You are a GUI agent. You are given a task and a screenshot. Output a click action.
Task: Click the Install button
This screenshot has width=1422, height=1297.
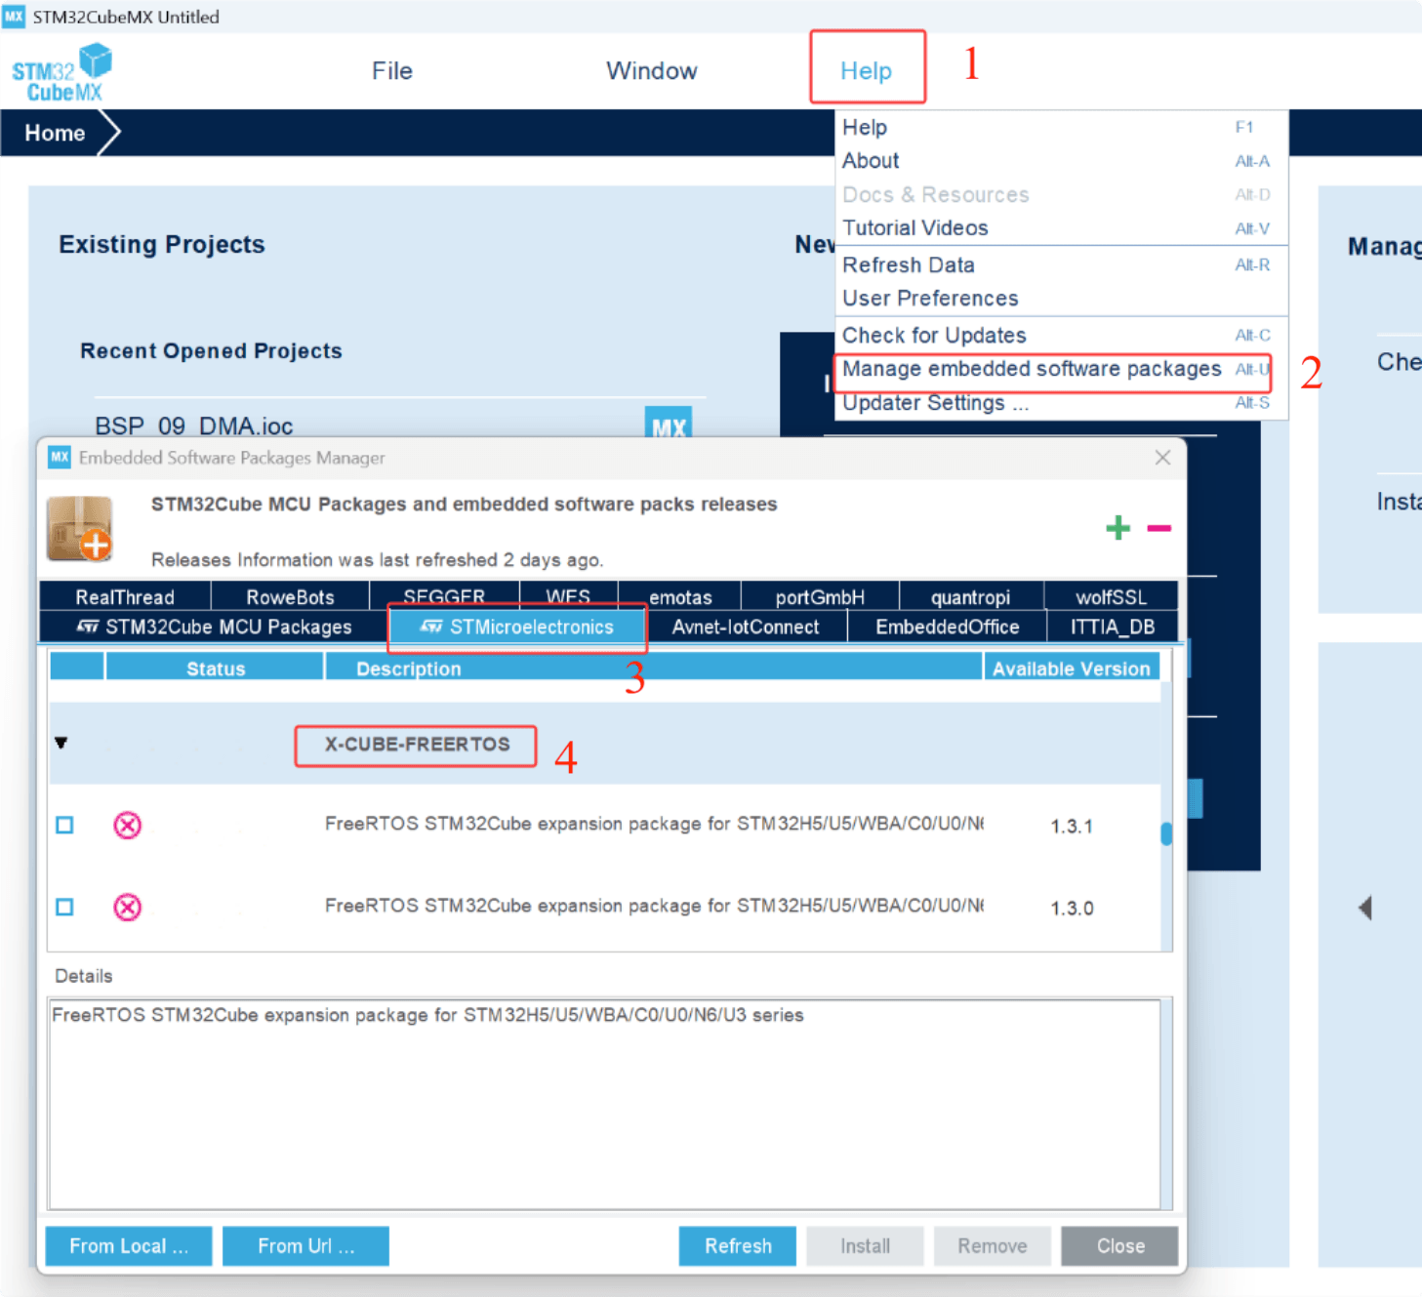866,1246
